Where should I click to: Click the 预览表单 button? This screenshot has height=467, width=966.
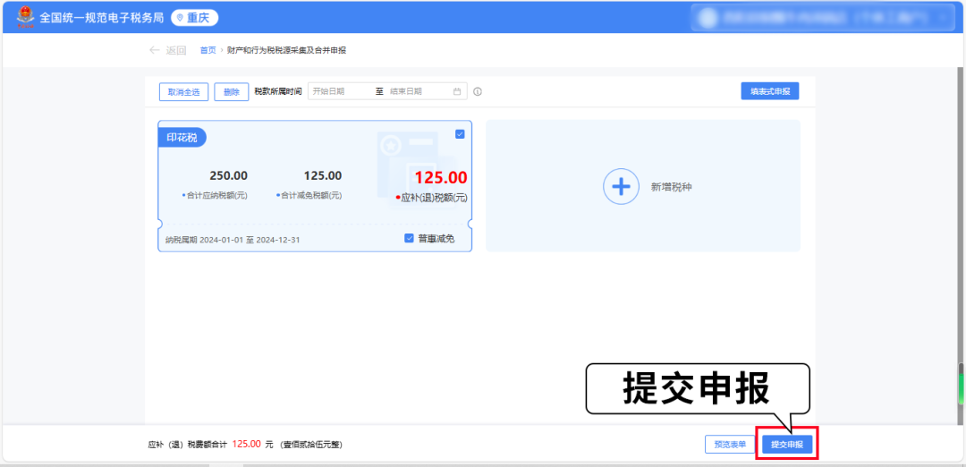(729, 444)
